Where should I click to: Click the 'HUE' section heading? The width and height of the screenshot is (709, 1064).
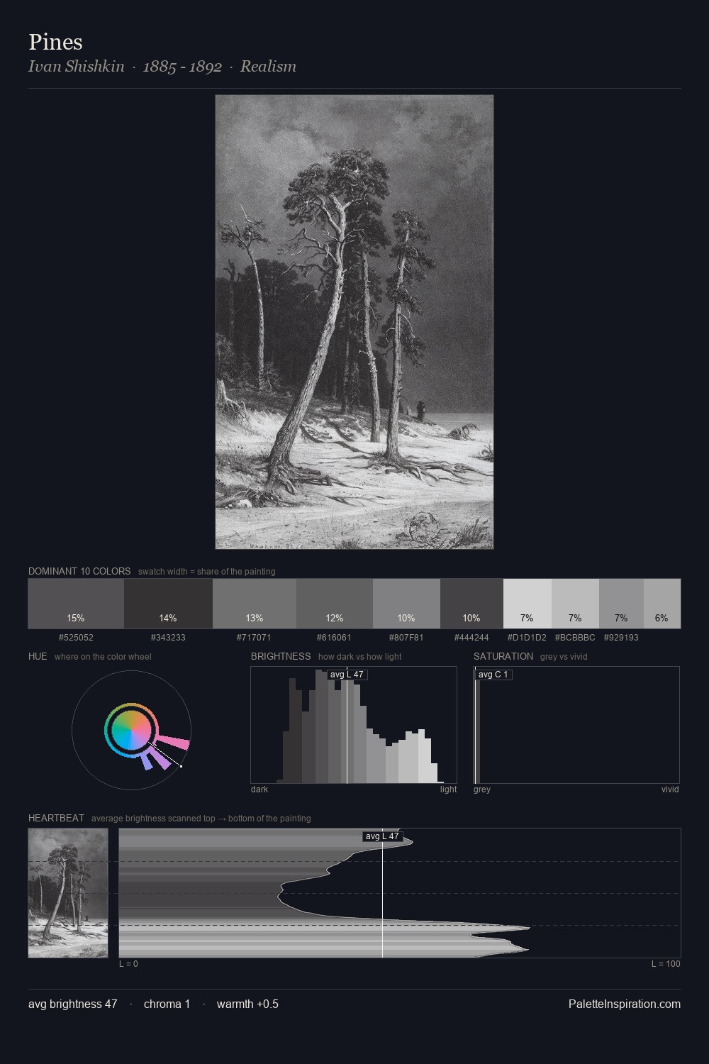click(x=38, y=656)
